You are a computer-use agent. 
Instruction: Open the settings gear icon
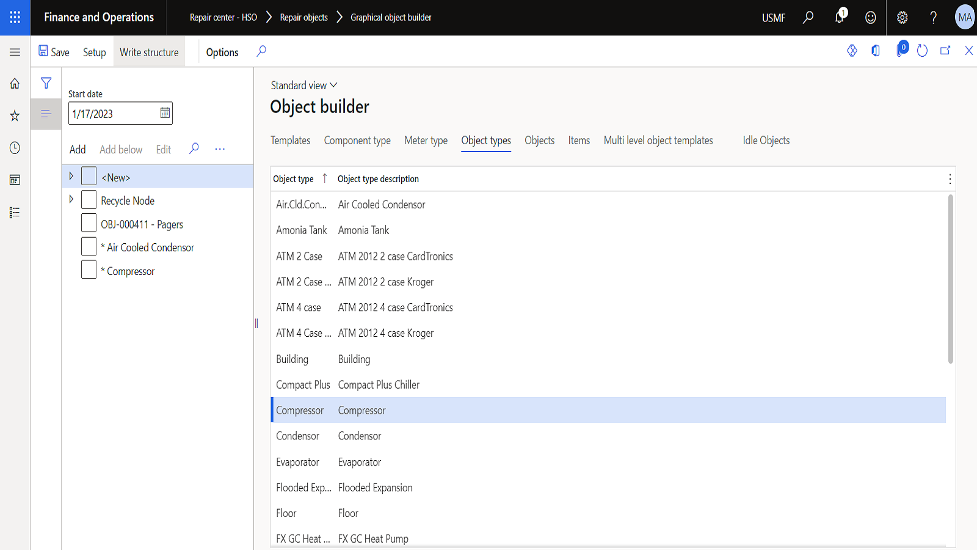point(902,17)
